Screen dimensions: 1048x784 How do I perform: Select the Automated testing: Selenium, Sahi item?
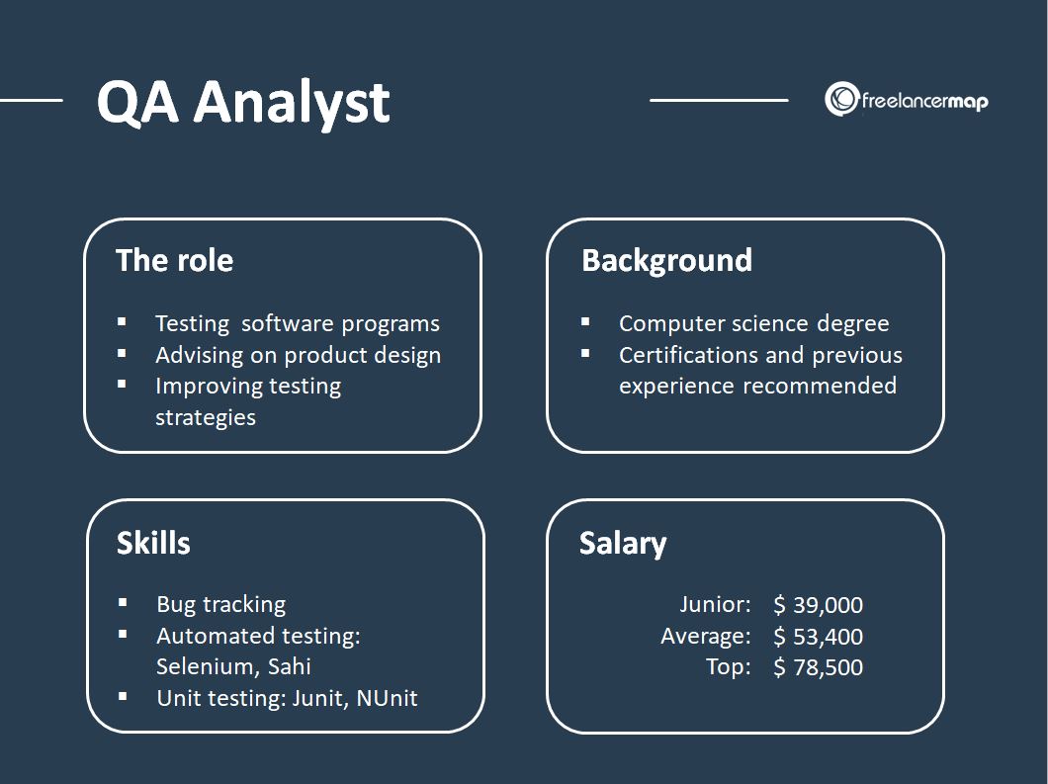pyautogui.click(x=258, y=651)
